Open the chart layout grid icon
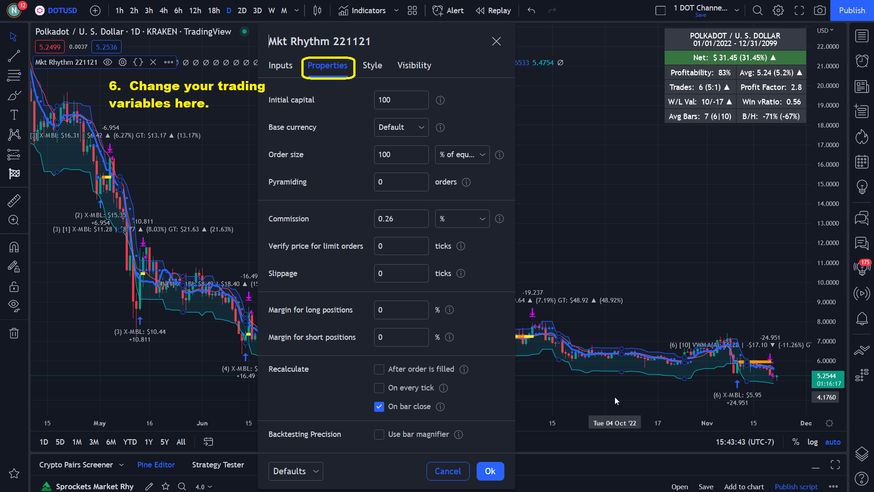The image size is (874, 492). (412, 10)
